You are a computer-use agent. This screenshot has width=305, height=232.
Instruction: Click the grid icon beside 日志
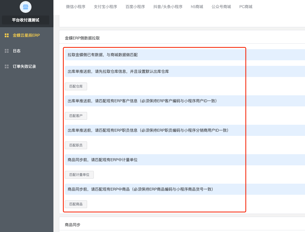[x=7, y=51]
